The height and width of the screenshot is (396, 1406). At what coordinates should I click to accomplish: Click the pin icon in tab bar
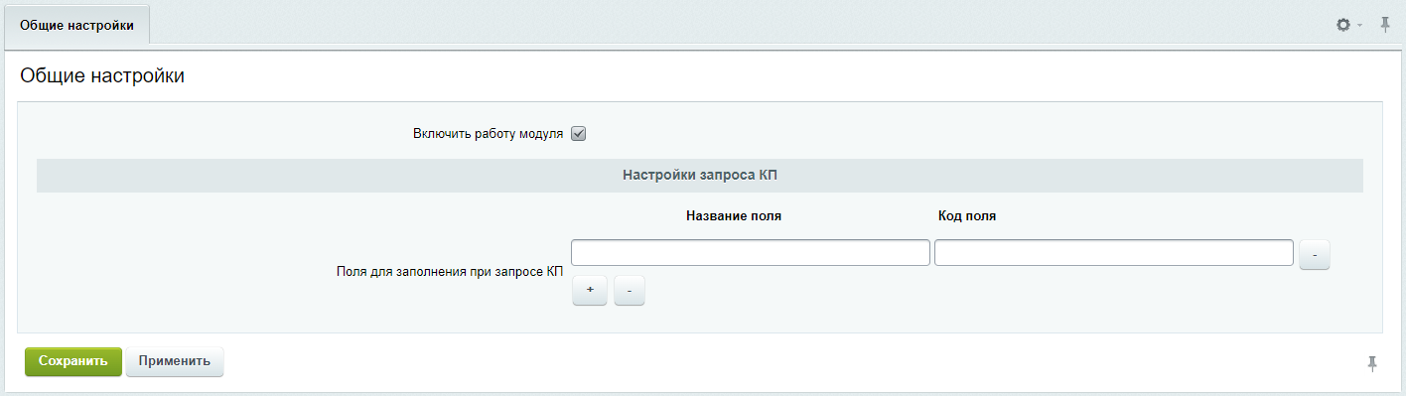pos(1386,24)
